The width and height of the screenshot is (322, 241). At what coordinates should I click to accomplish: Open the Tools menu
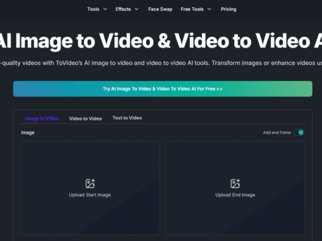coord(93,9)
